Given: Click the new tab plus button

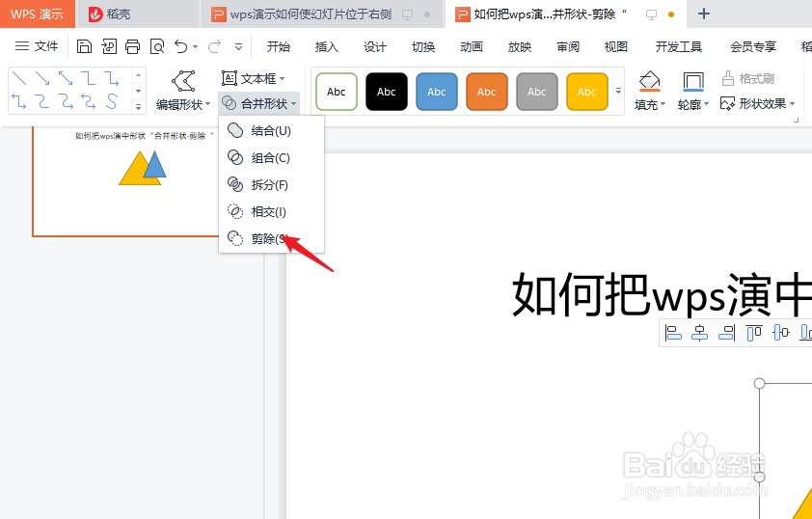Looking at the screenshot, I should point(703,14).
